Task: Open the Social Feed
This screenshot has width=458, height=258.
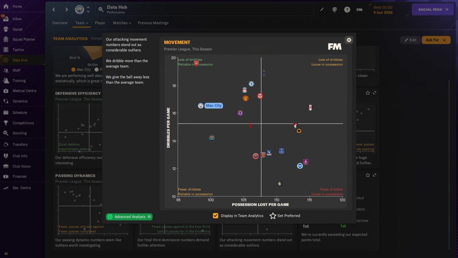Action: [433, 10]
